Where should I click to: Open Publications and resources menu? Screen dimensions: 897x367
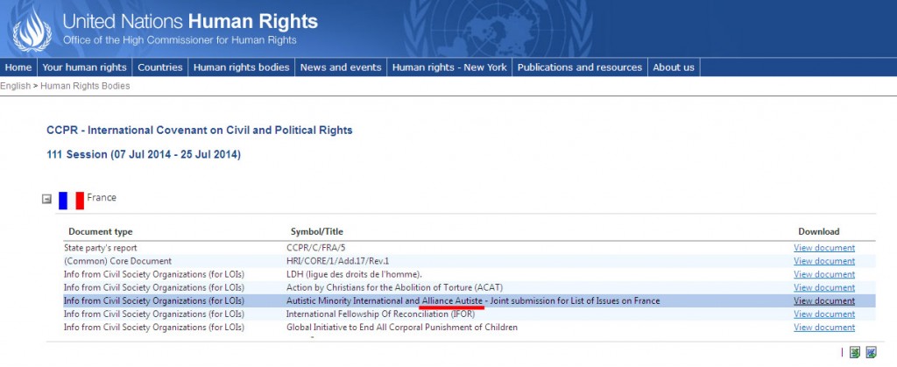579,67
